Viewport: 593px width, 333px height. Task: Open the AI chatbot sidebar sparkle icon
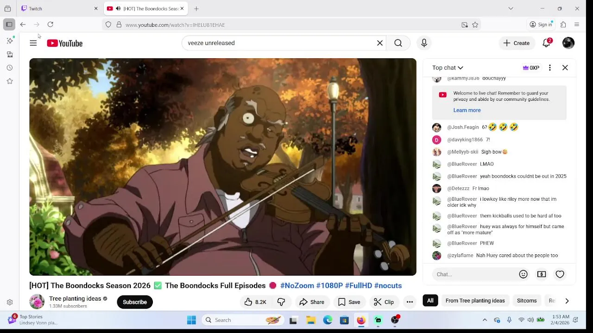click(x=10, y=41)
